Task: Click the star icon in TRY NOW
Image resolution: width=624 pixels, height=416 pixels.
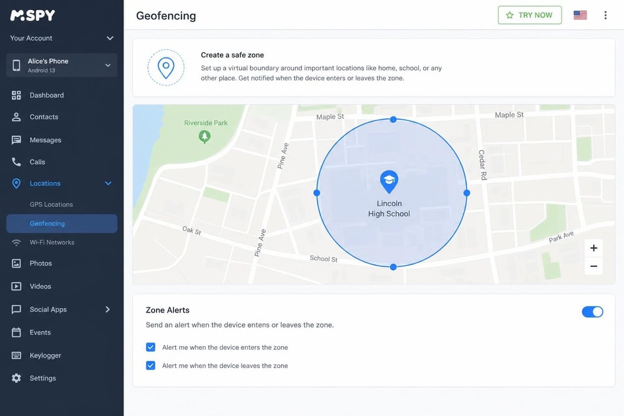Action: click(x=510, y=15)
